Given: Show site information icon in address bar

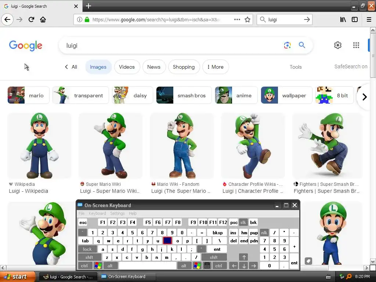Looking at the screenshot, I should coord(79,19).
